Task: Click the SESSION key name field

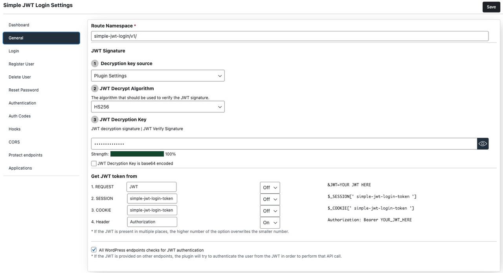Action: pos(152,198)
